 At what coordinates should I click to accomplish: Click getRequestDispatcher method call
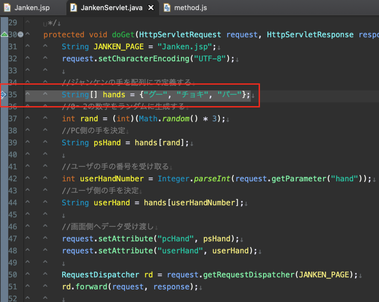pos(248,275)
